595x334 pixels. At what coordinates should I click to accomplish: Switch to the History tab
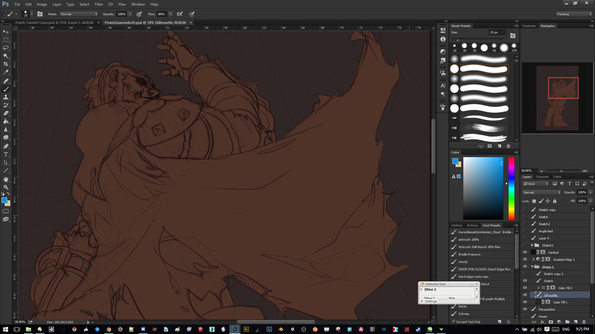click(x=457, y=225)
